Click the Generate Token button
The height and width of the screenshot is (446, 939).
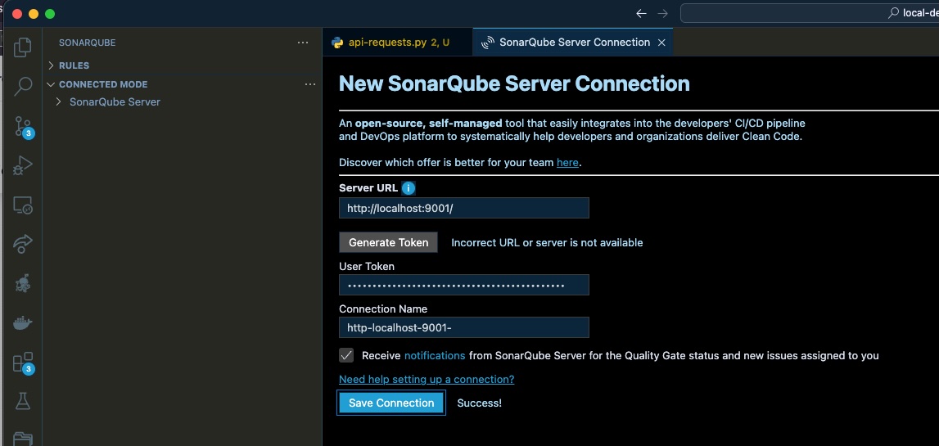click(389, 242)
